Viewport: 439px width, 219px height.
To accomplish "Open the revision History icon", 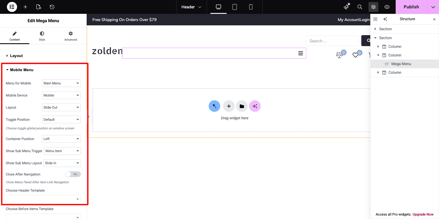I will tap(51, 7).
